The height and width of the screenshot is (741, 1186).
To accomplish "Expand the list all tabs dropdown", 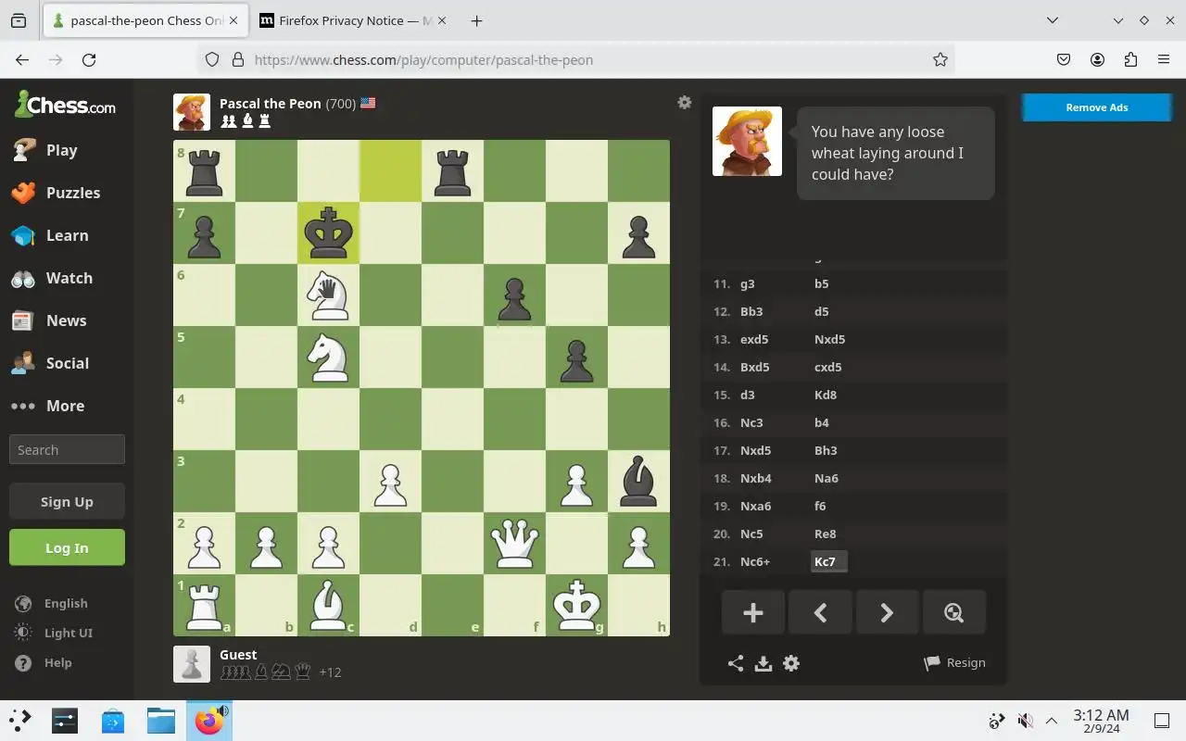I will [1053, 20].
